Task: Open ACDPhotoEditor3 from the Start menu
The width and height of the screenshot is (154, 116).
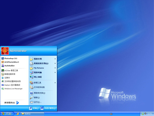Action: click(10, 62)
